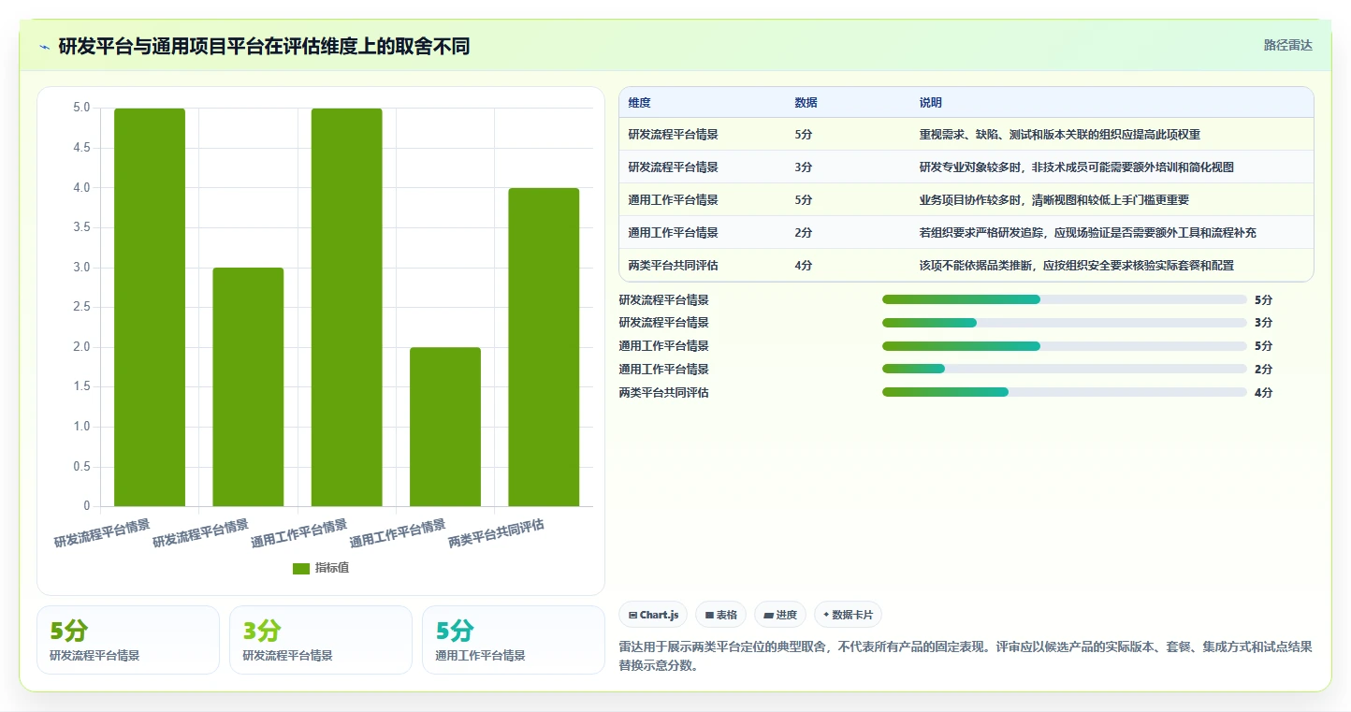
Task: Click the 4分 cell in the table
Action: (803, 266)
